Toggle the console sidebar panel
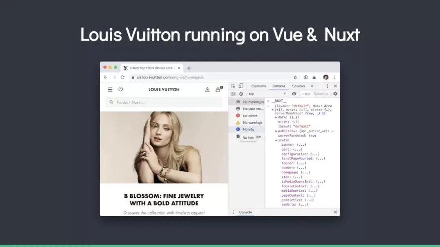 (x=233, y=94)
